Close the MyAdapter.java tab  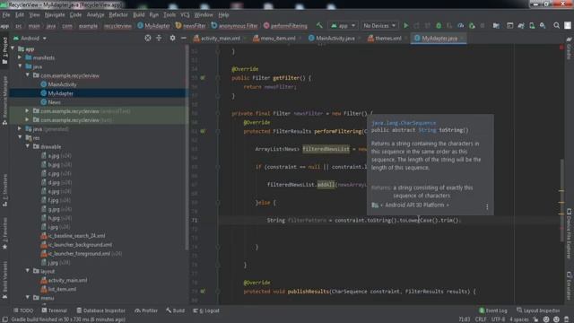[463, 38]
